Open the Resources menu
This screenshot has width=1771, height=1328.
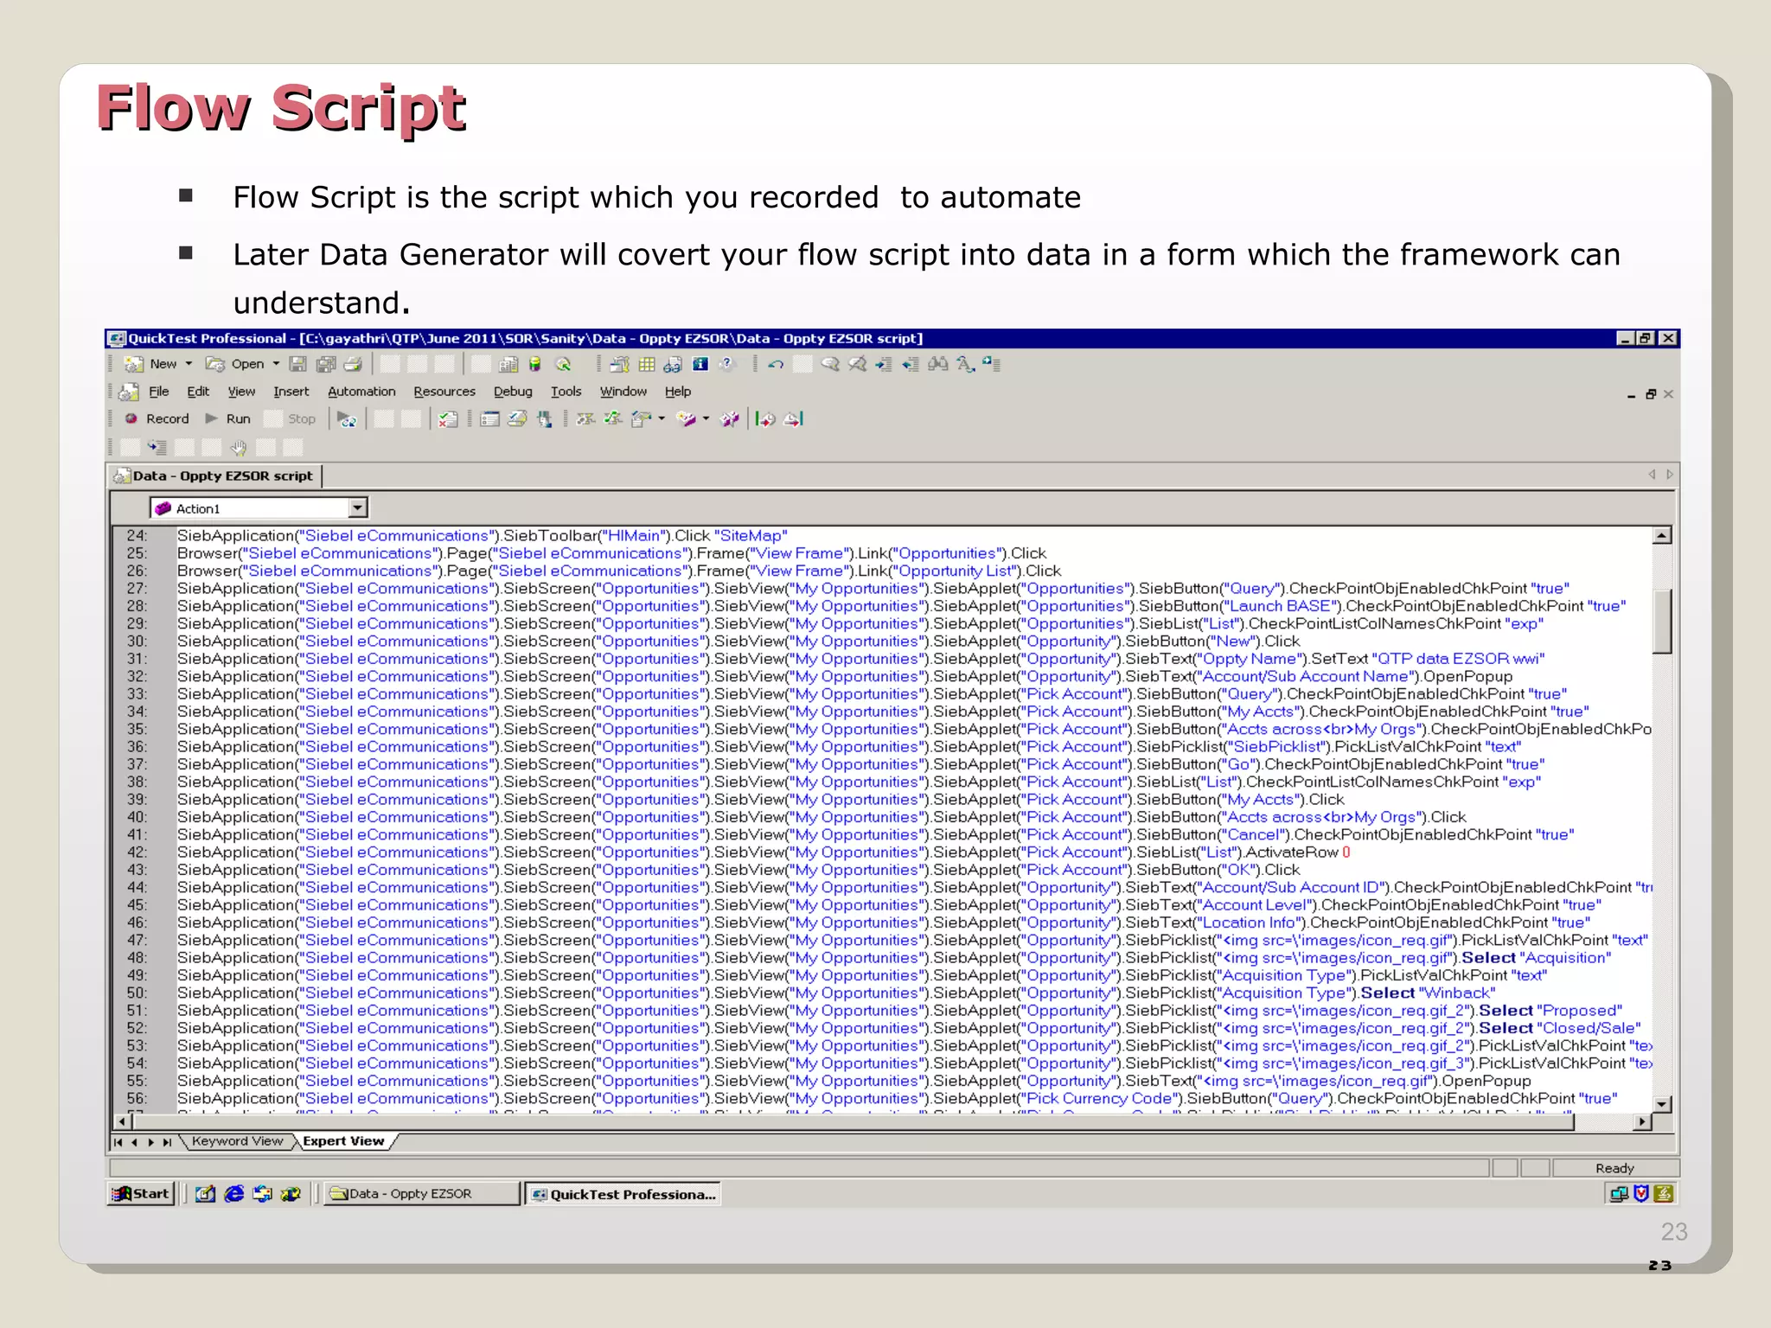tap(444, 392)
